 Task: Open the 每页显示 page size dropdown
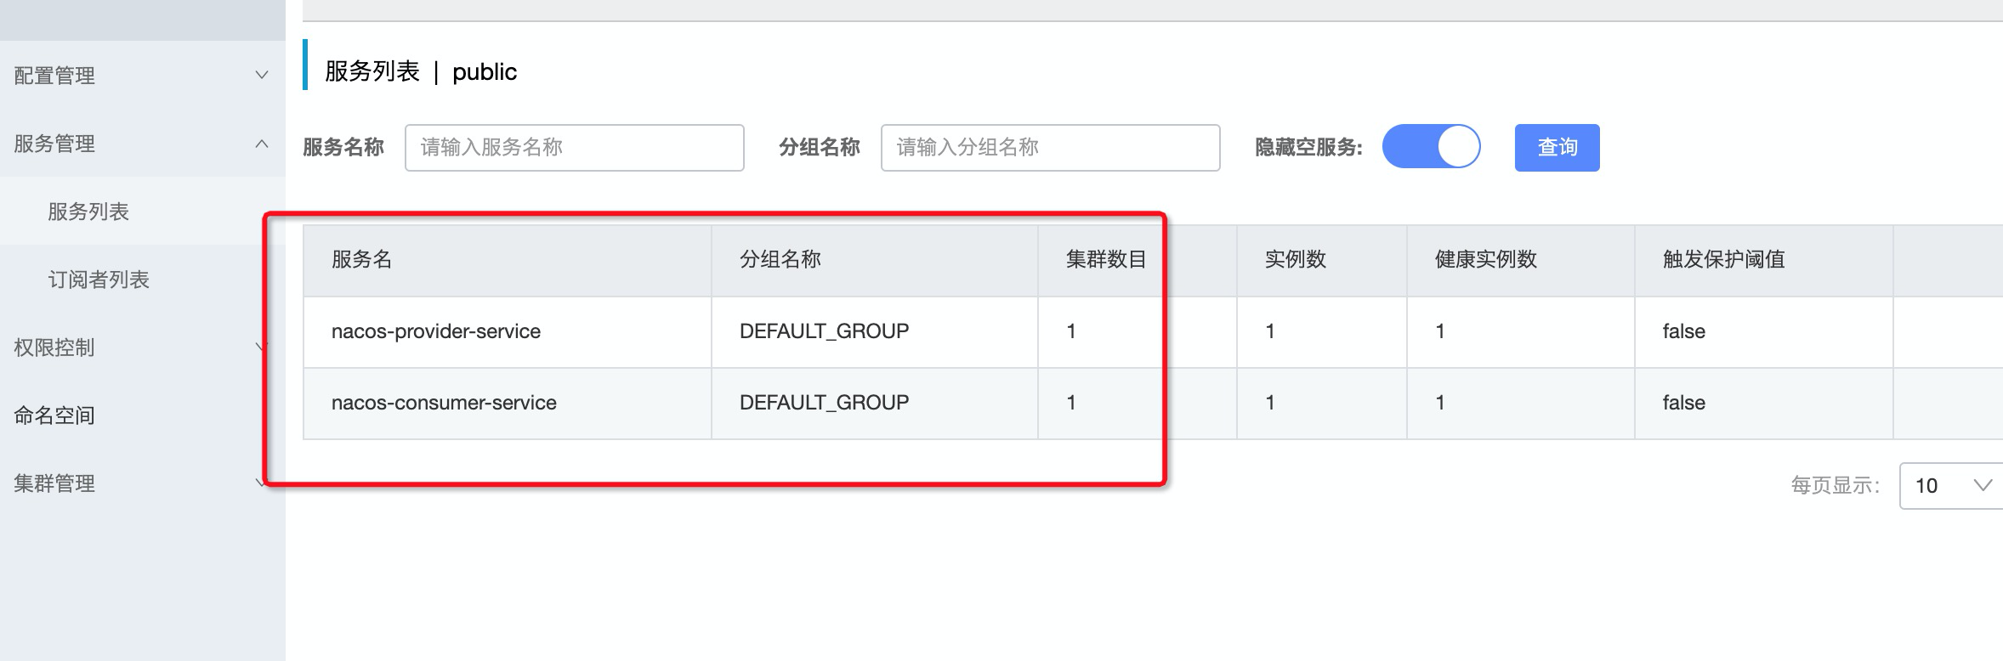point(1952,485)
